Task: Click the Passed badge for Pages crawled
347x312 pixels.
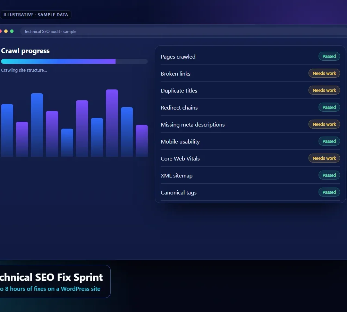Action: (329, 57)
